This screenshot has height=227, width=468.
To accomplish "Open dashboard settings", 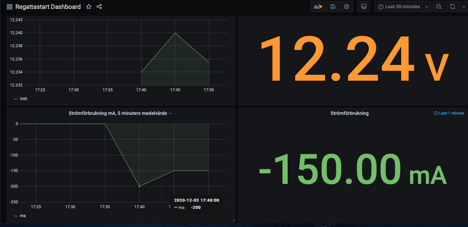I will (x=346, y=6).
